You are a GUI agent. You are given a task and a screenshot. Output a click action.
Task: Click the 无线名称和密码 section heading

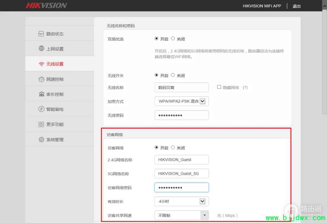pyautogui.click(x=121, y=26)
